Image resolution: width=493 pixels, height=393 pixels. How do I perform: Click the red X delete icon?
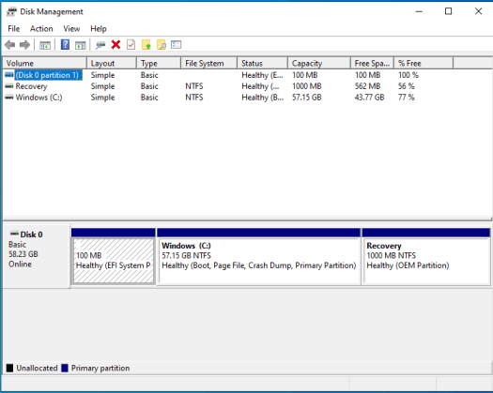(116, 45)
